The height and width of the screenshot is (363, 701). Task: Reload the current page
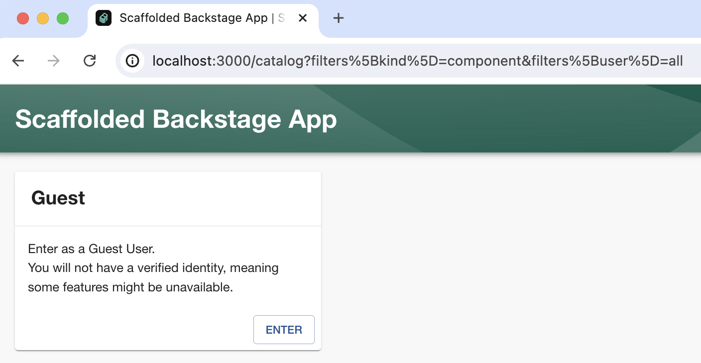(90, 61)
